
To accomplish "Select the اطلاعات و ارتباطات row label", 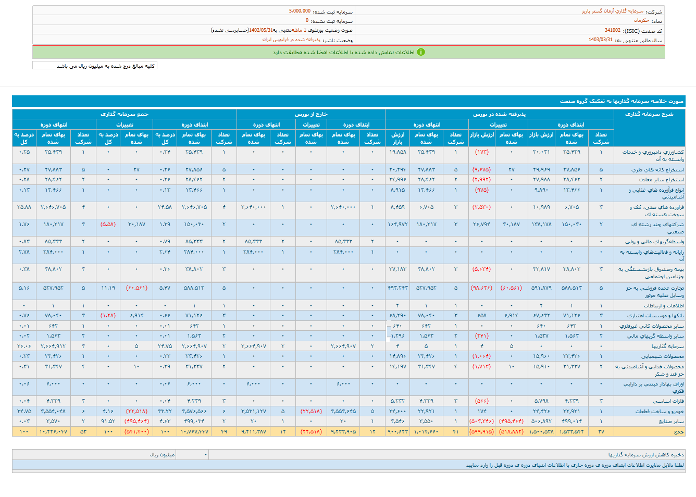I will [x=664, y=306].
